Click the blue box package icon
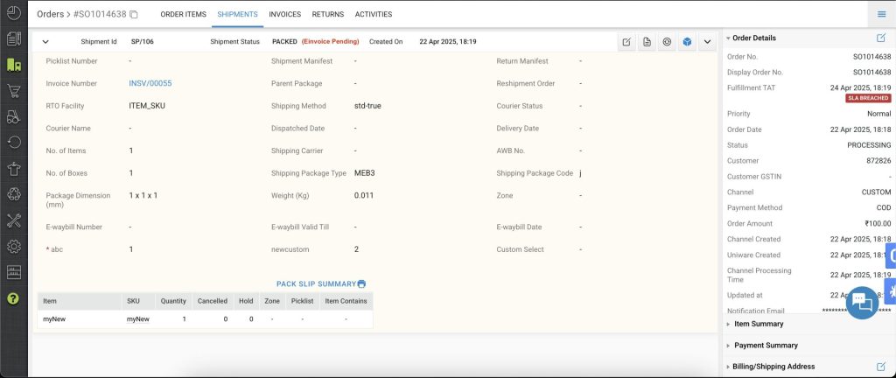Image resolution: width=896 pixels, height=378 pixels. click(688, 42)
